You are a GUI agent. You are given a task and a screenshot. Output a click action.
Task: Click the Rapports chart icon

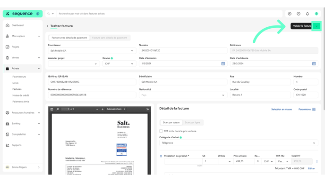point(8,145)
